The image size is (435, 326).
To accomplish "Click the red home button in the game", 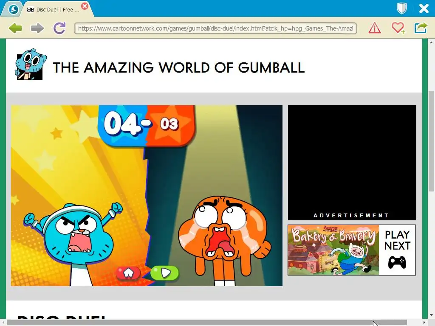I will coord(128,273).
